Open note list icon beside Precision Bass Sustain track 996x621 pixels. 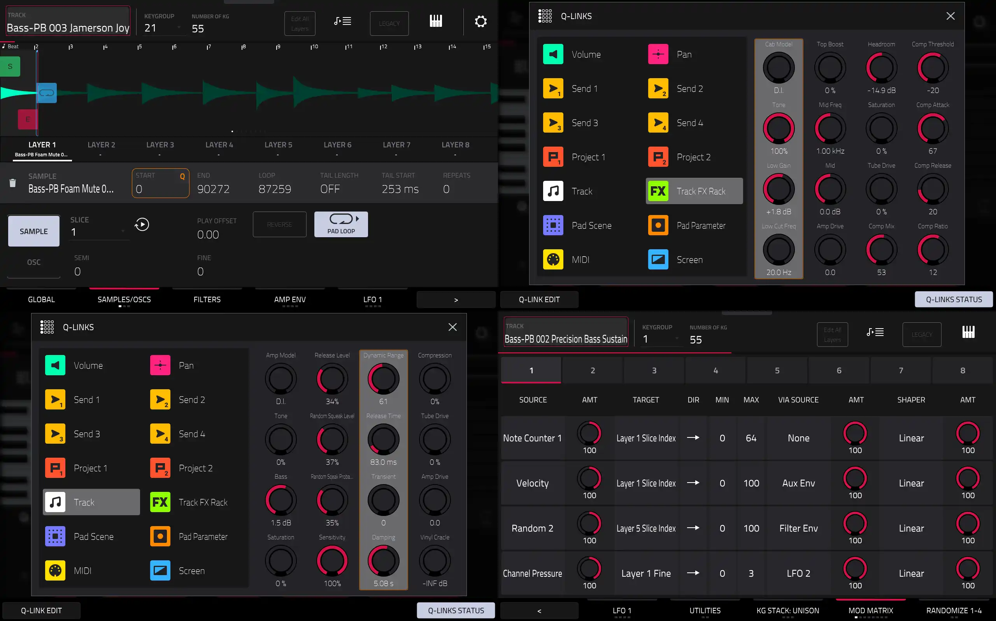coord(875,332)
